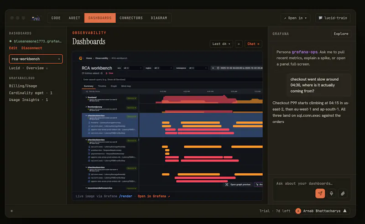Switch to the AUDIT tab
The height and width of the screenshot is (224, 365).
pos(74,18)
